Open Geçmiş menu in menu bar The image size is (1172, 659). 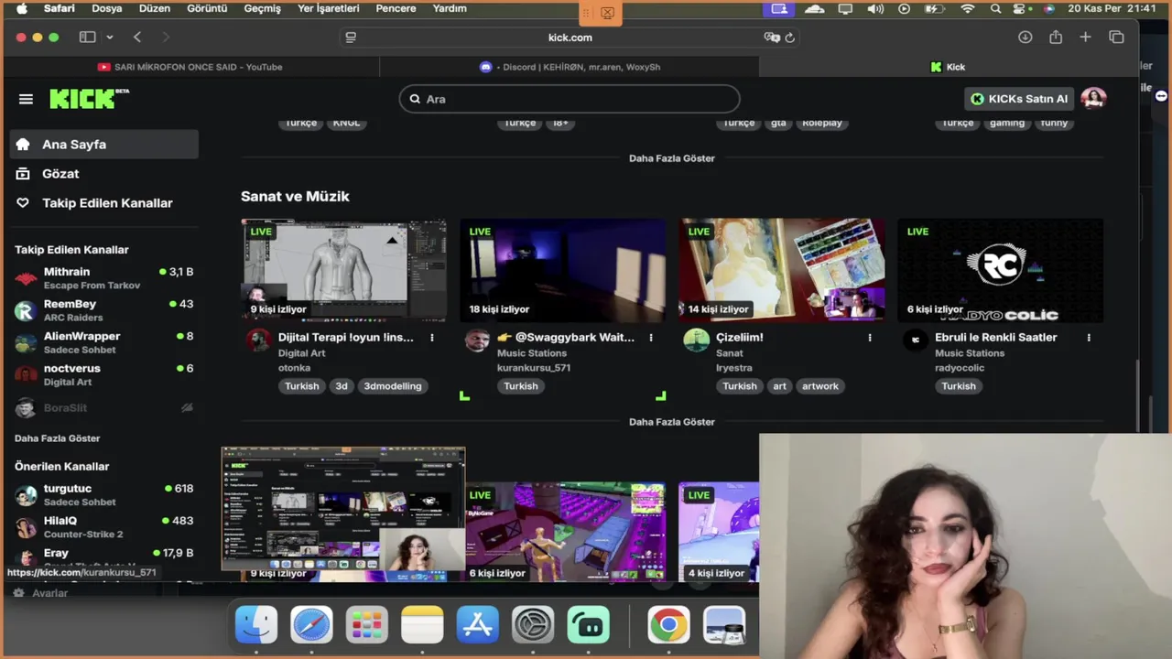262,8
